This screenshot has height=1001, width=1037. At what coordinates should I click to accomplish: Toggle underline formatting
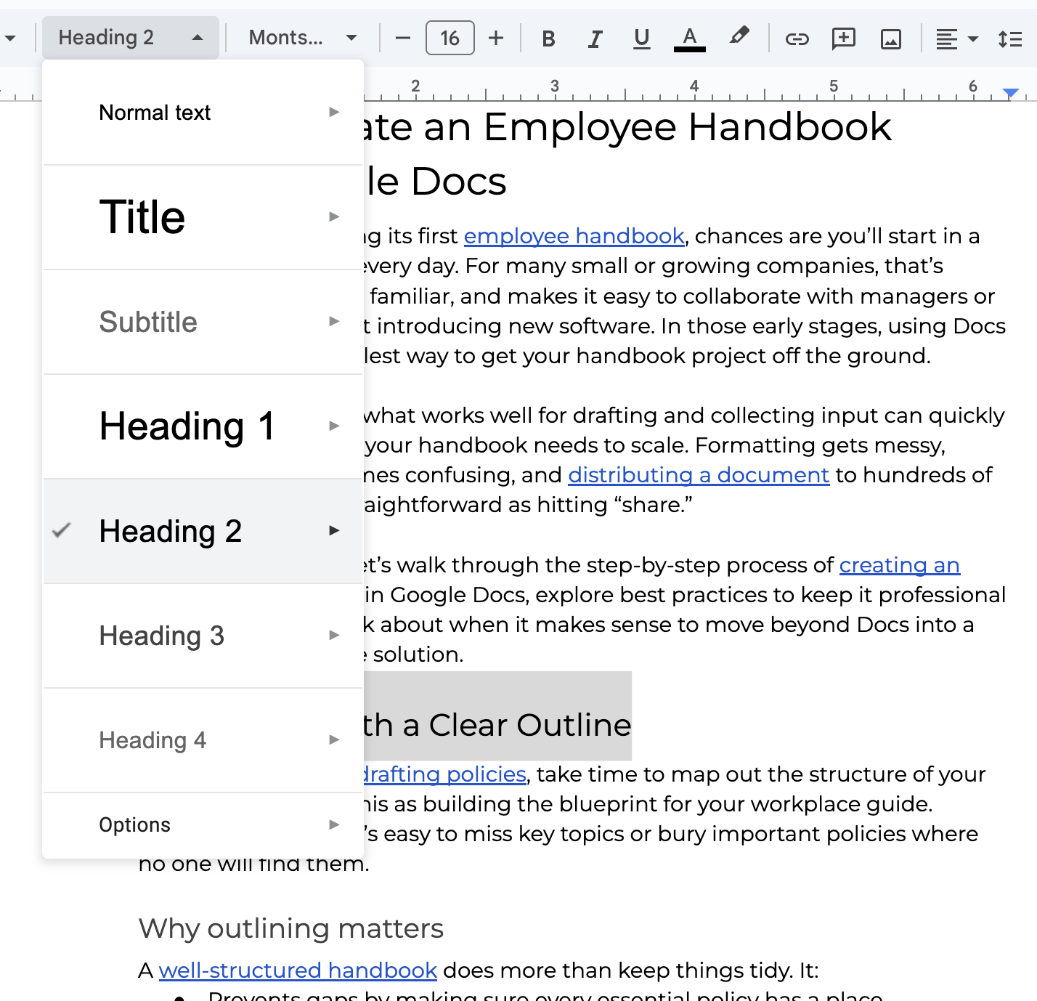(641, 38)
